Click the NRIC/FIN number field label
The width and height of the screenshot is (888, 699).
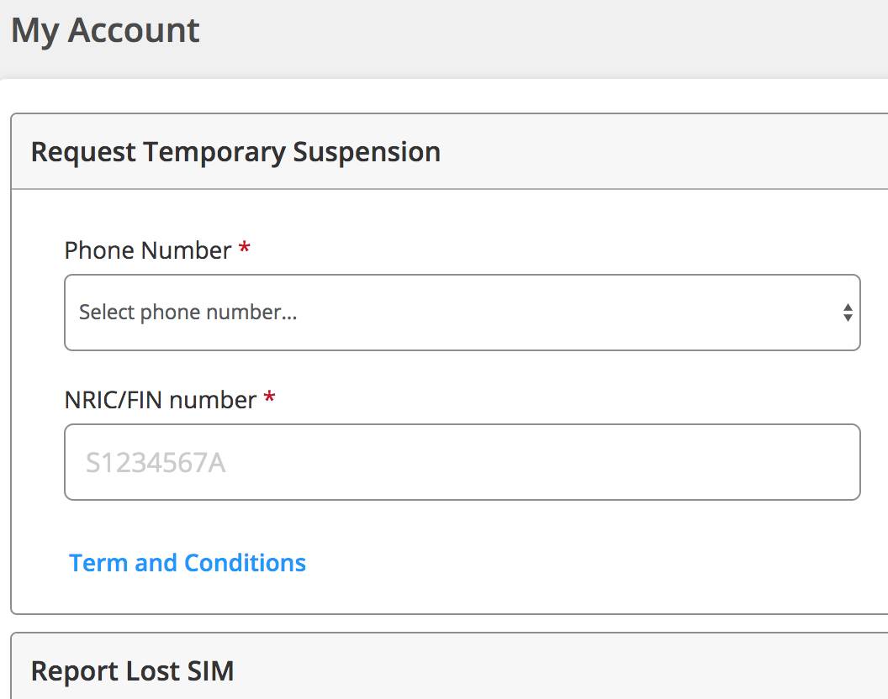click(x=160, y=400)
